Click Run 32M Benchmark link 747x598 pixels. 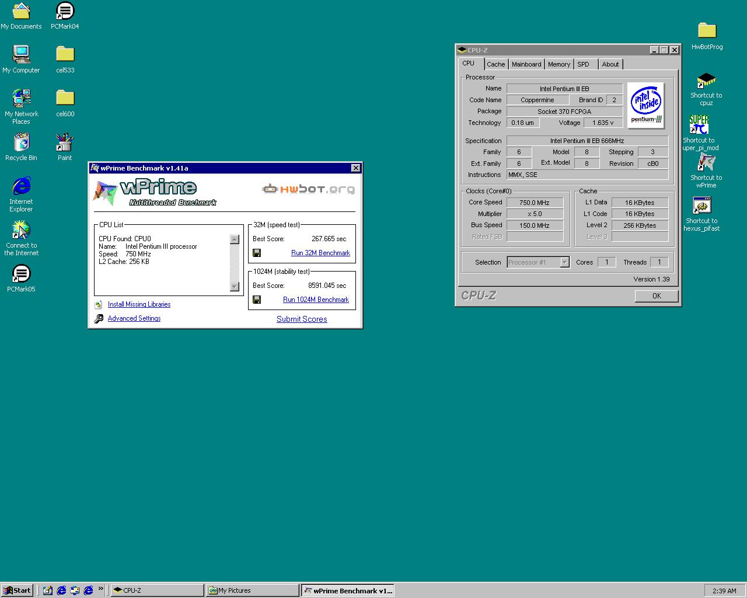tap(320, 253)
